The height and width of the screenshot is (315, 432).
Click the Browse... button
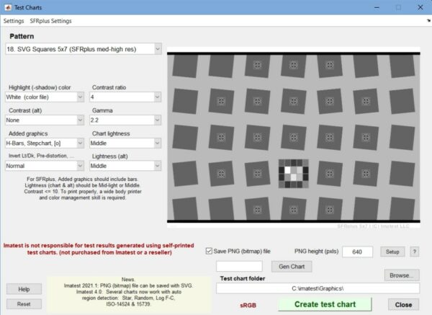click(400, 275)
